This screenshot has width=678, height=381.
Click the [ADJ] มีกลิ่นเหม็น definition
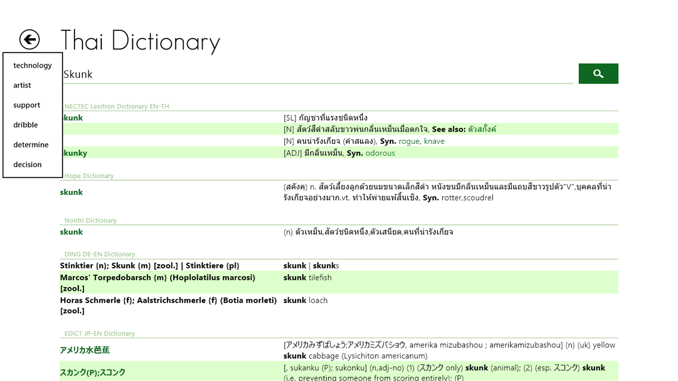coord(314,153)
